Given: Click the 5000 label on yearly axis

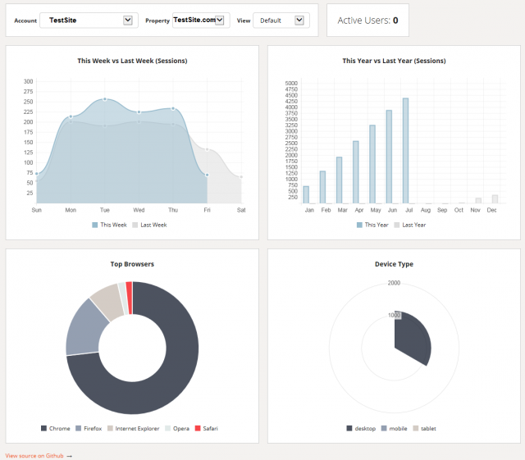Looking at the screenshot, I should point(291,83).
